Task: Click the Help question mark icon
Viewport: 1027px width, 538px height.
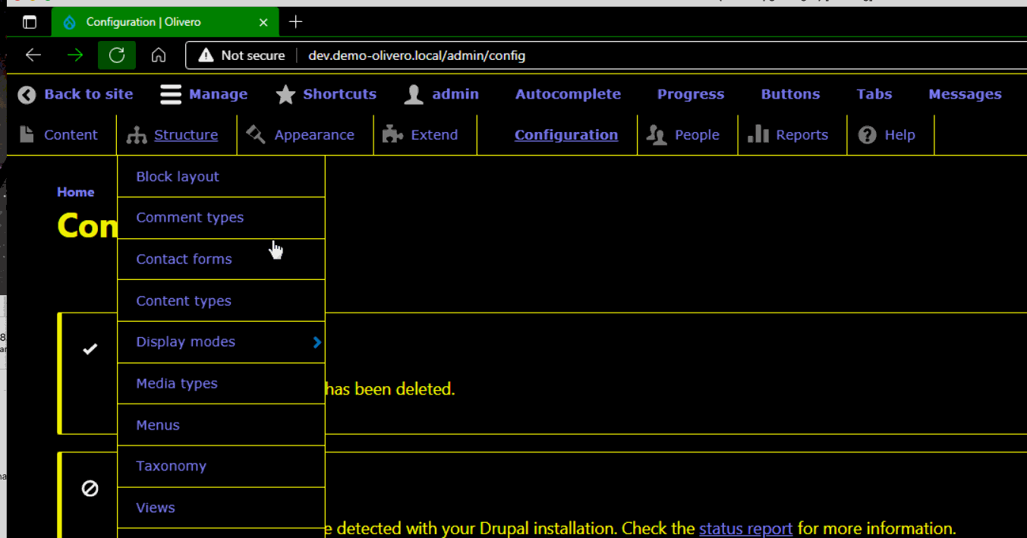Action: pos(868,135)
